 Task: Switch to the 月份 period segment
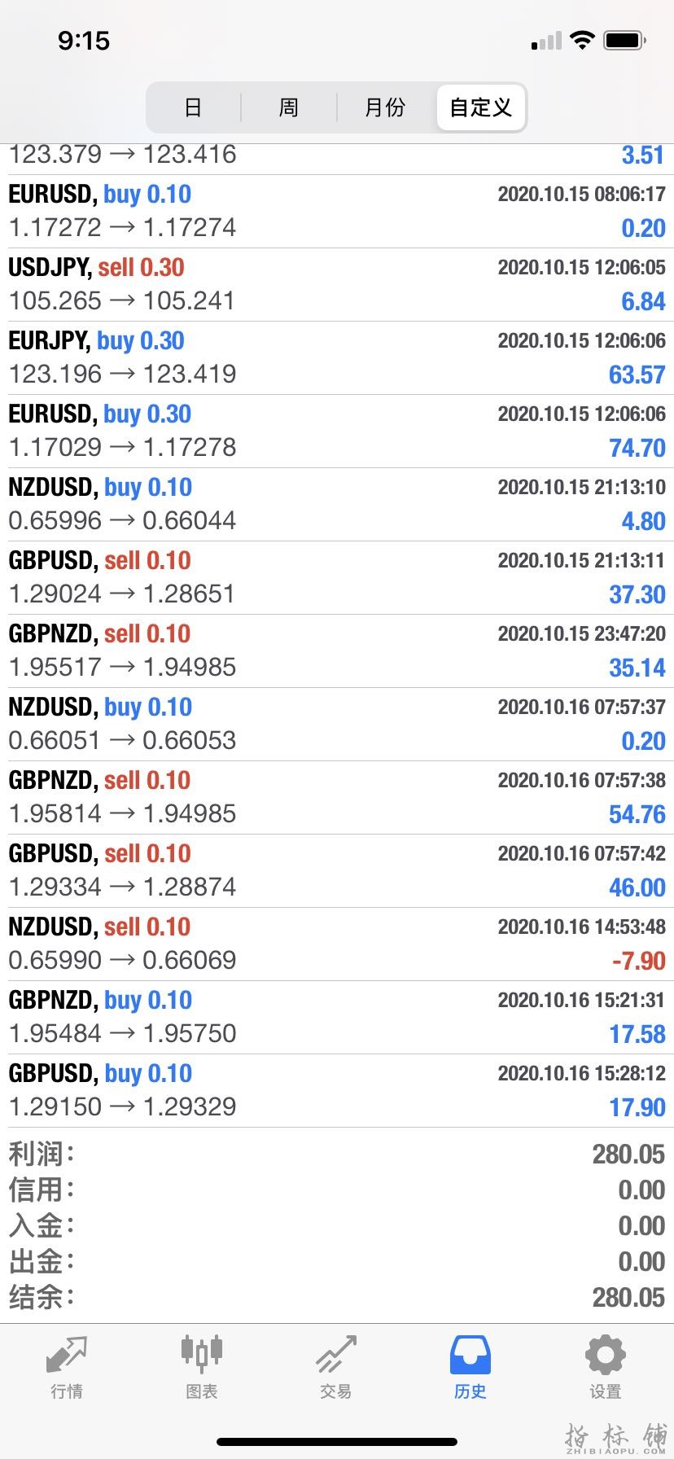coord(385,107)
